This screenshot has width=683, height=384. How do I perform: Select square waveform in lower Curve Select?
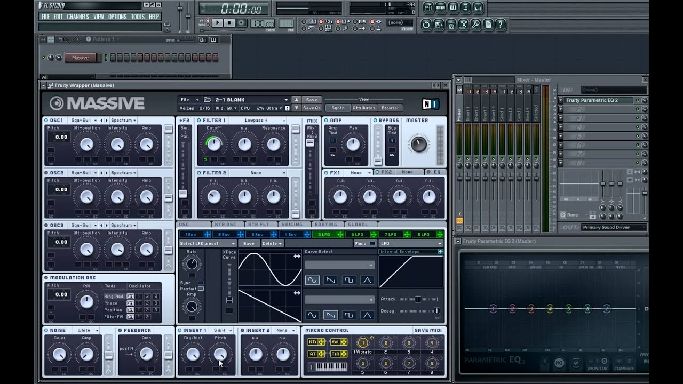click(x=348, y=315)
